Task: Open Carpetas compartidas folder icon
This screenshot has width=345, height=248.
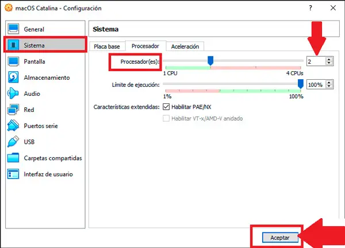Action: tap(13, 158)
